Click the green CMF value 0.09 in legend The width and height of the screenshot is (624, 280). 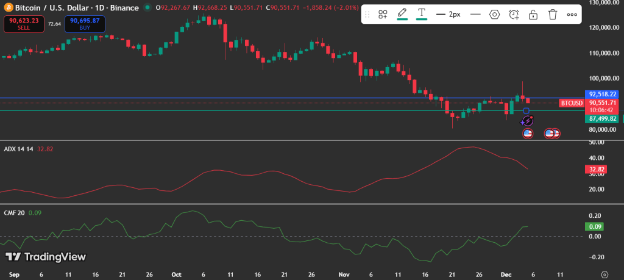click(x=35, y=213)
